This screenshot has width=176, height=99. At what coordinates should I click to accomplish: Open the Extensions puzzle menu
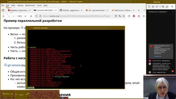tap(139, 16)
